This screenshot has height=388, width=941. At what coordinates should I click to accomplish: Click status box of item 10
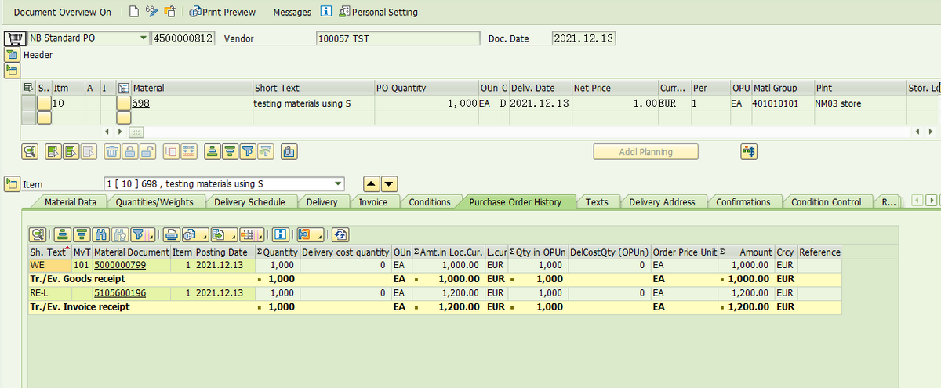pyautogui.click(x=44, y=103)
